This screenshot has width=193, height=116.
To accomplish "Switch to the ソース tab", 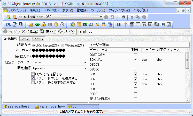I will (25, 39).
